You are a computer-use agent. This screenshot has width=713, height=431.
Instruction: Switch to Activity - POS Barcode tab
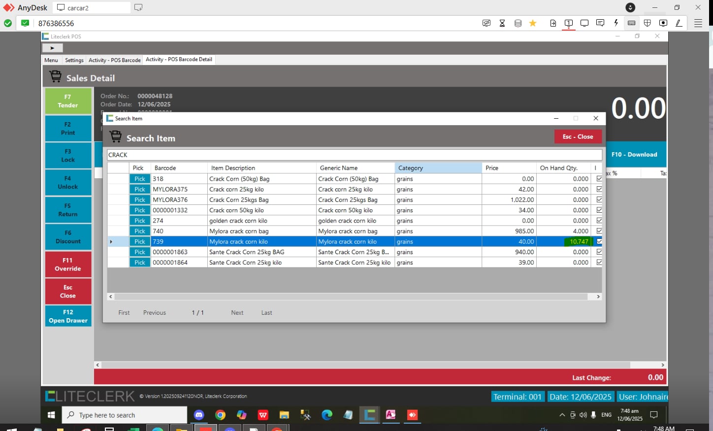[x=115, y=60]
